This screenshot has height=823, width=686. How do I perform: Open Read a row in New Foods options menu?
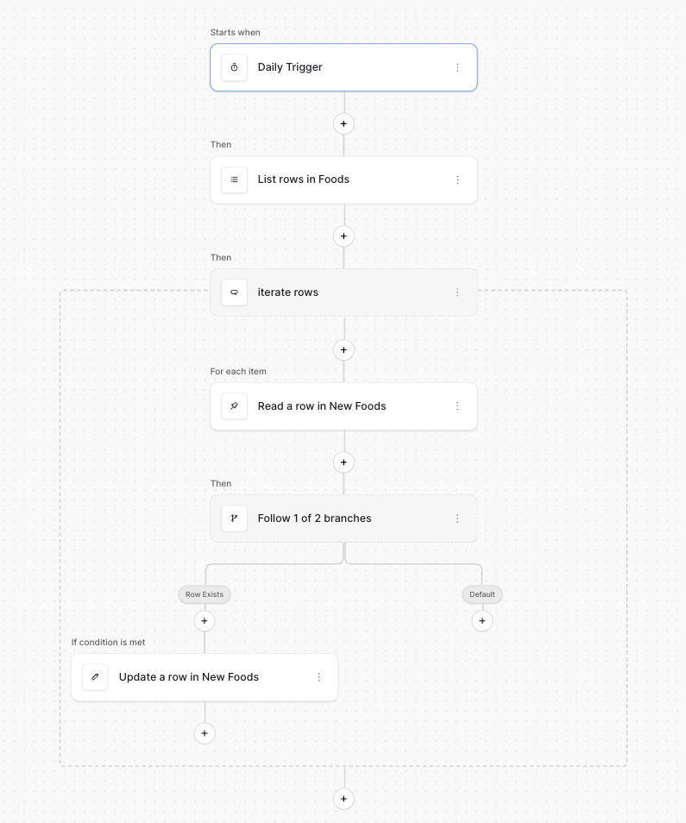tap(457, 406)
